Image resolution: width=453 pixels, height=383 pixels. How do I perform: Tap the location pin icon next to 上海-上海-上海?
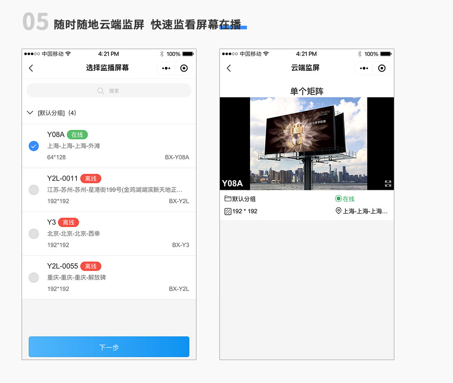(x=338, y=211)
